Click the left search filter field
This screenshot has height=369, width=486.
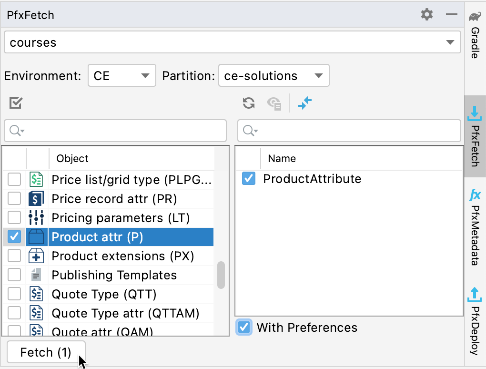click(x=114, y=130)
